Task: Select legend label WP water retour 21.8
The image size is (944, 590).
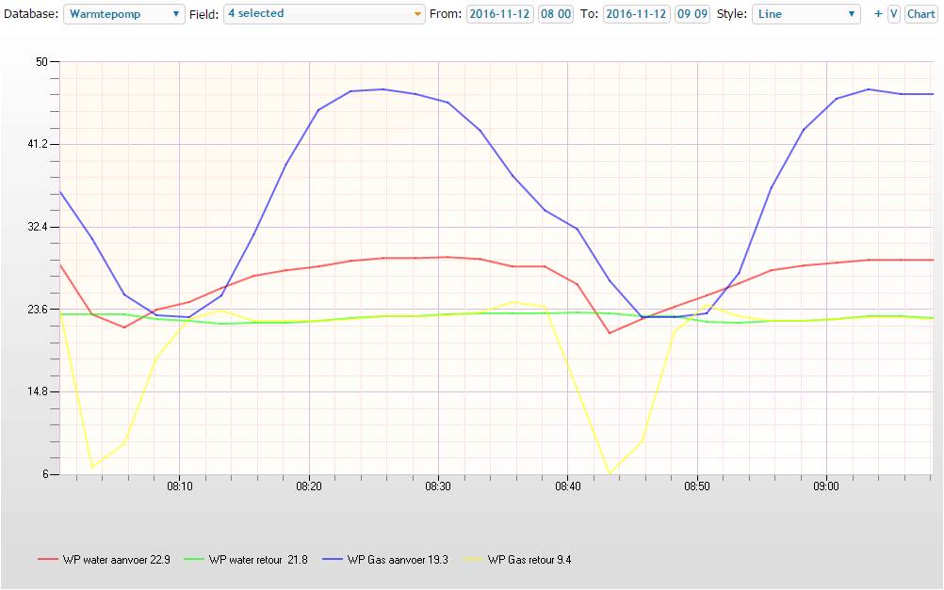Action: 258,560
